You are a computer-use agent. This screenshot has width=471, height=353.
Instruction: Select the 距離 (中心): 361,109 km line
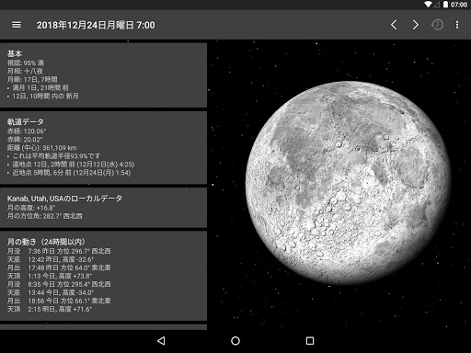tap(42, 148)
